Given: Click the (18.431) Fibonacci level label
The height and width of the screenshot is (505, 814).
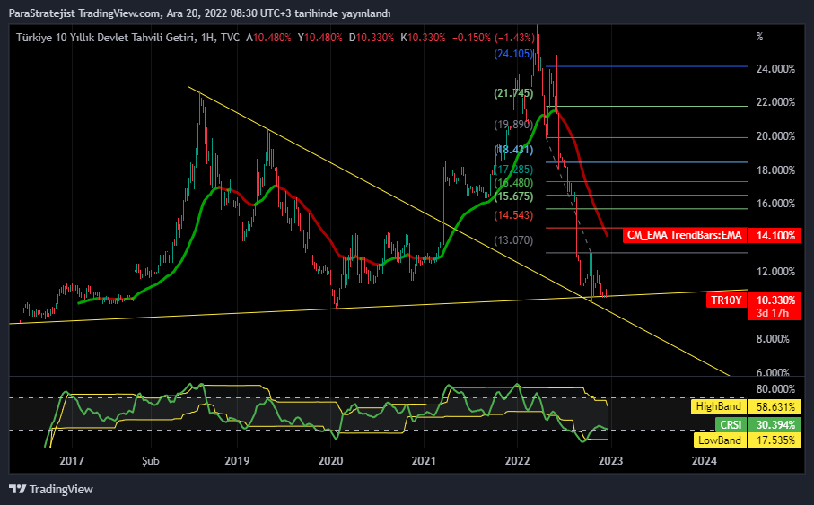Looking at the screenshot, I should point(513,150).
